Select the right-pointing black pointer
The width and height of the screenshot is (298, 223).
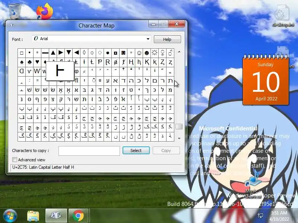pos(61,53)
